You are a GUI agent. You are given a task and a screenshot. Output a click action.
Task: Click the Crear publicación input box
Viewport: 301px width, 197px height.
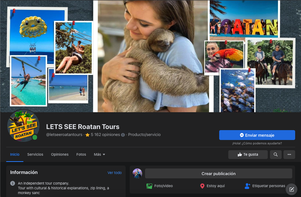(218, 174)
